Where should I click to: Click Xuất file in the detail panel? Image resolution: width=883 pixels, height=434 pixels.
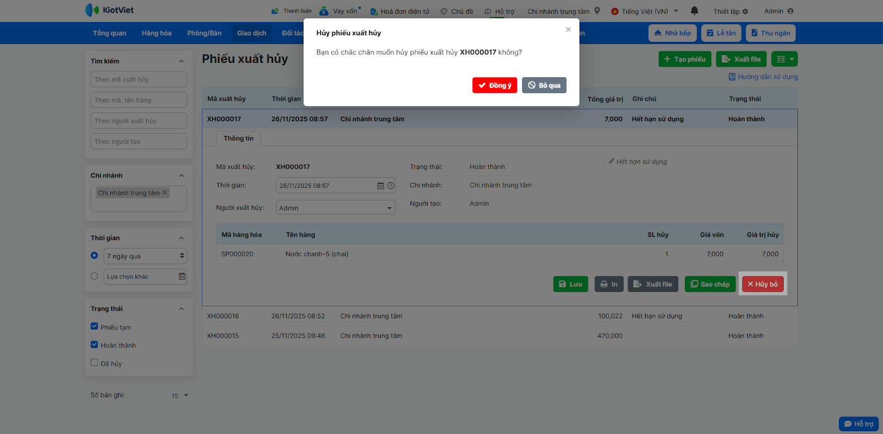653,284
